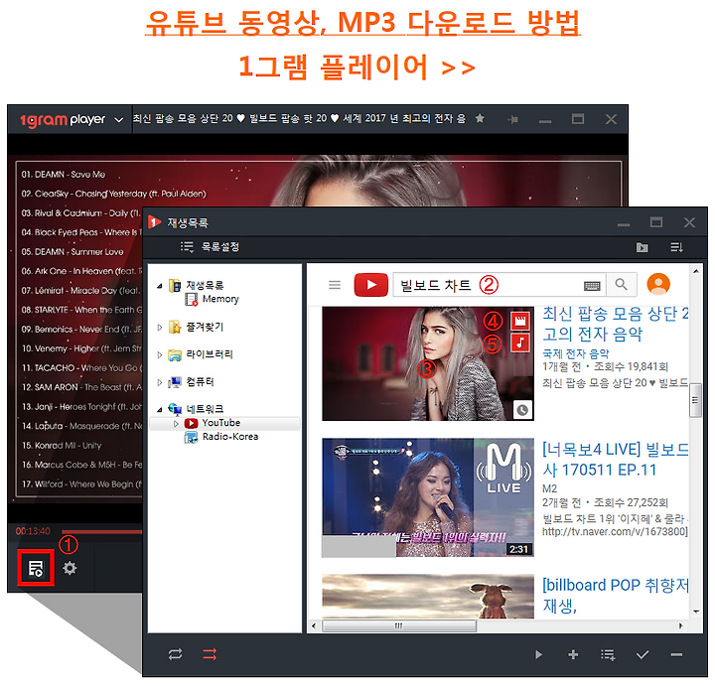Click the red seek progress bar in 1gram player

[101, 532]
